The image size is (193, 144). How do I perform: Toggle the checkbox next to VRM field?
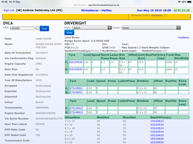click(37, 28)
